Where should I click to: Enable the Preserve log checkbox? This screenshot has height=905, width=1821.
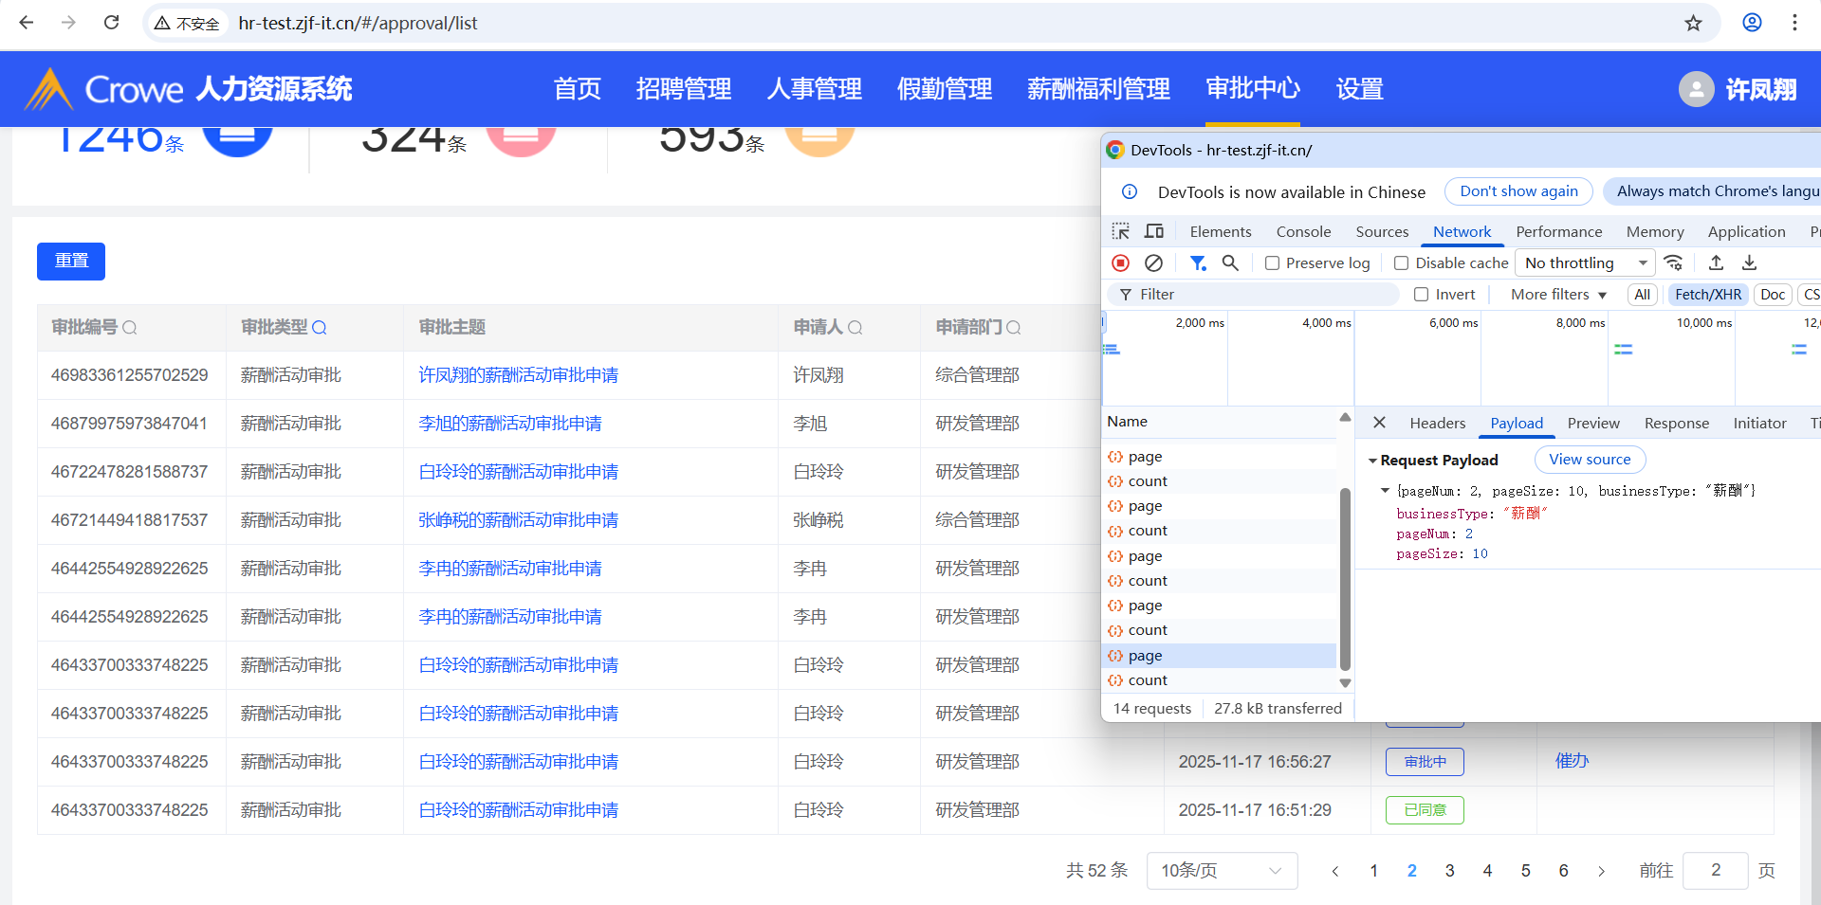coord(1273,263)
